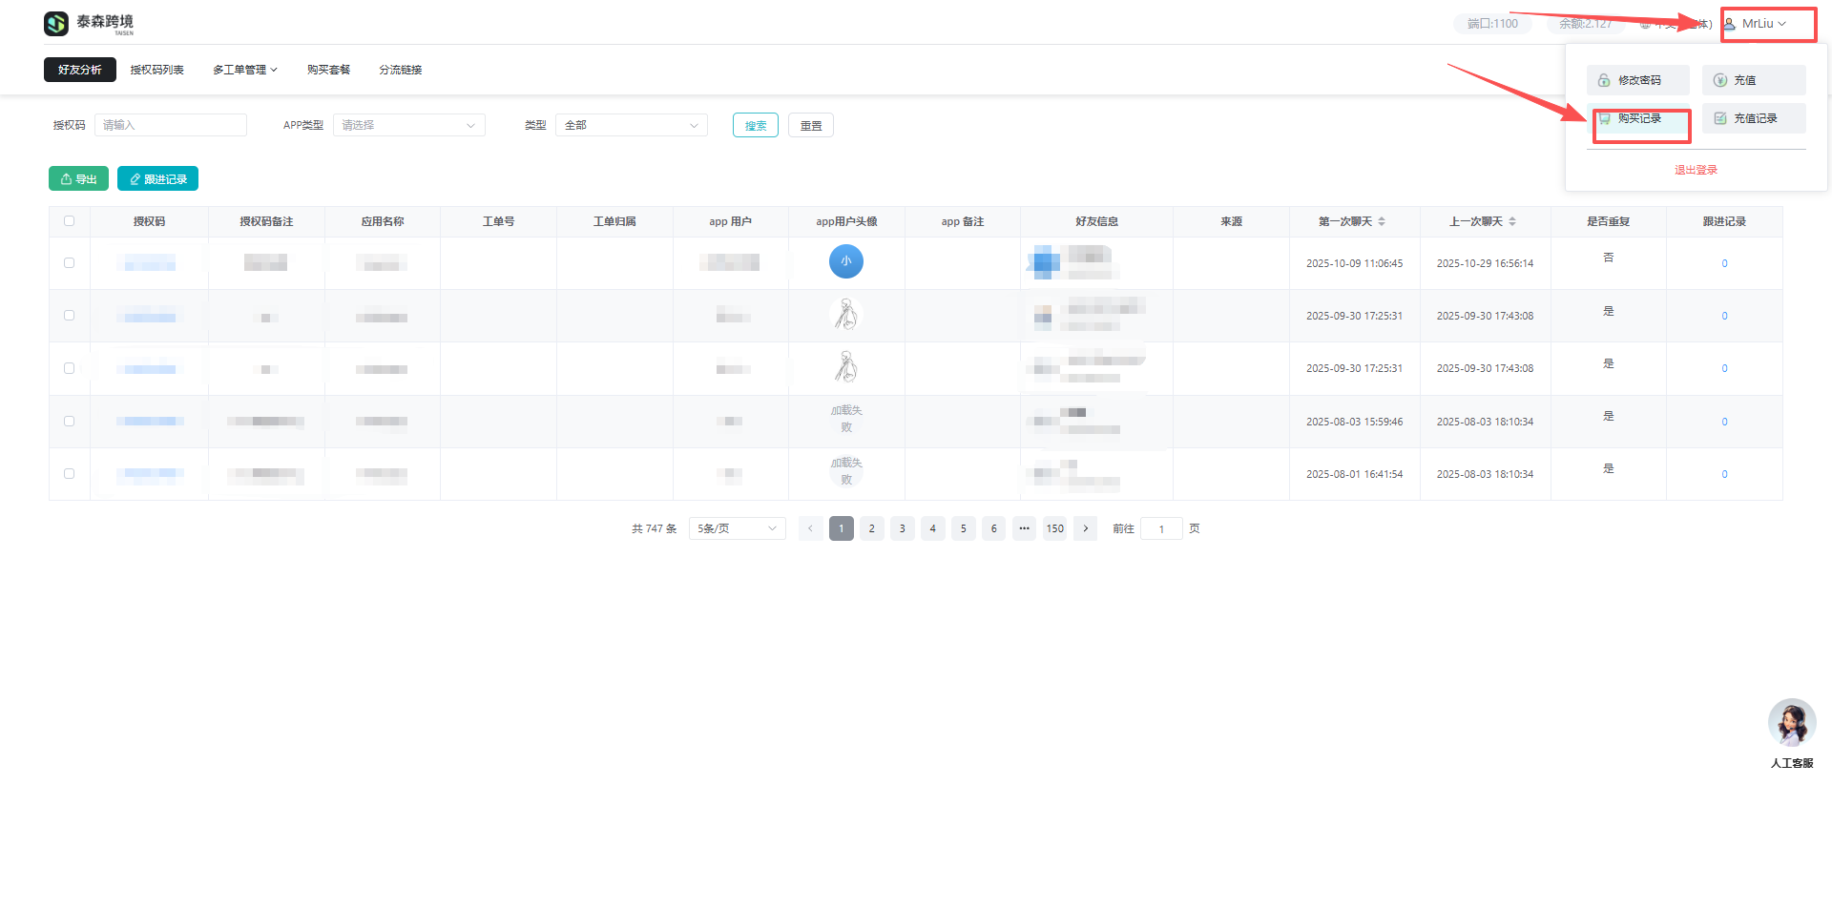
Task: Click the 退出登录 link
Action: pos(1696,170)
